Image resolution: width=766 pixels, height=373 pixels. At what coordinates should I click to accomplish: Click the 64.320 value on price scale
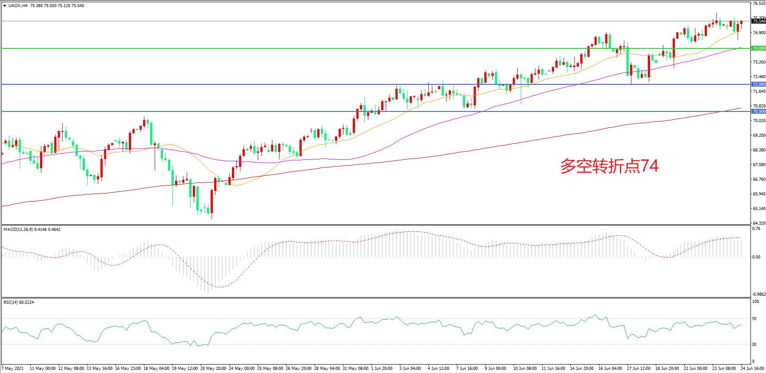click(x=758, y=223)
